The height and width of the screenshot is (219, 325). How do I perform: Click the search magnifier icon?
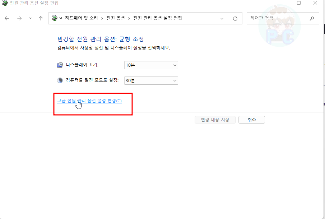[x=311, y=18]
